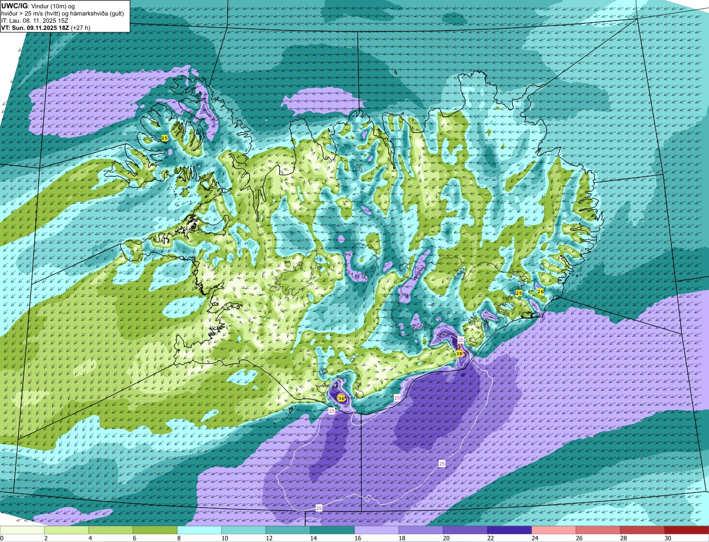Click the legend tick label '16'
709x542 pixels.
(358, 538)
